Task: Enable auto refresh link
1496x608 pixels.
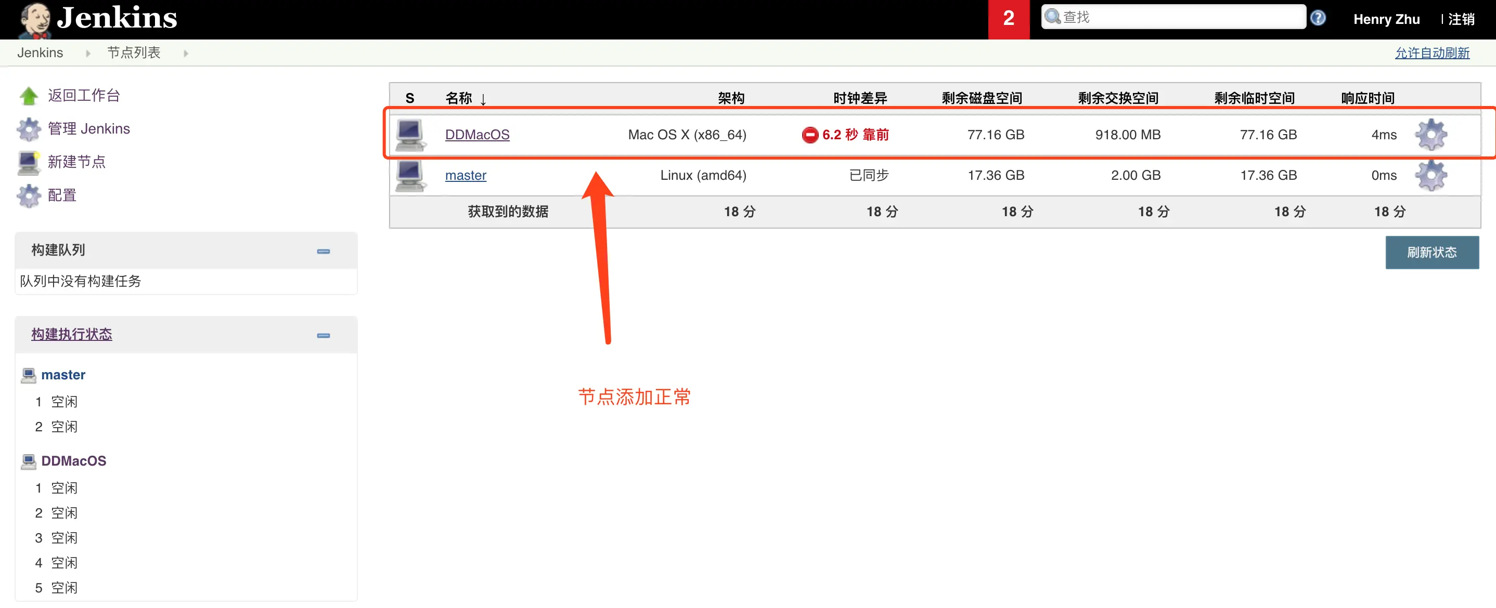Action: 1431,53
